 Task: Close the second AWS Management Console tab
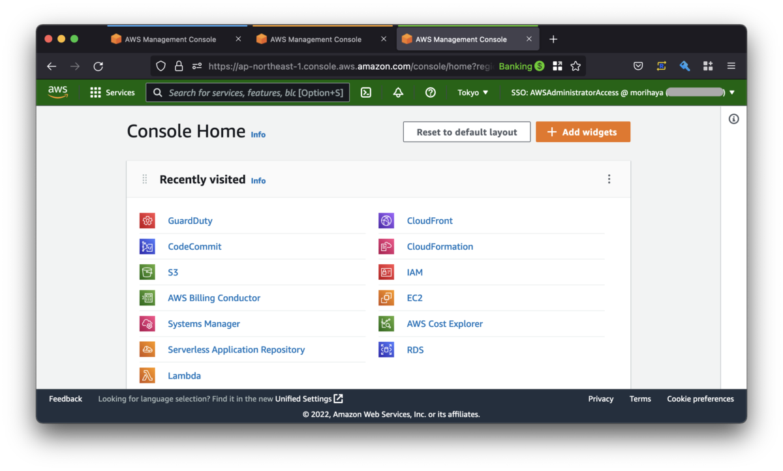coord(384,39)
